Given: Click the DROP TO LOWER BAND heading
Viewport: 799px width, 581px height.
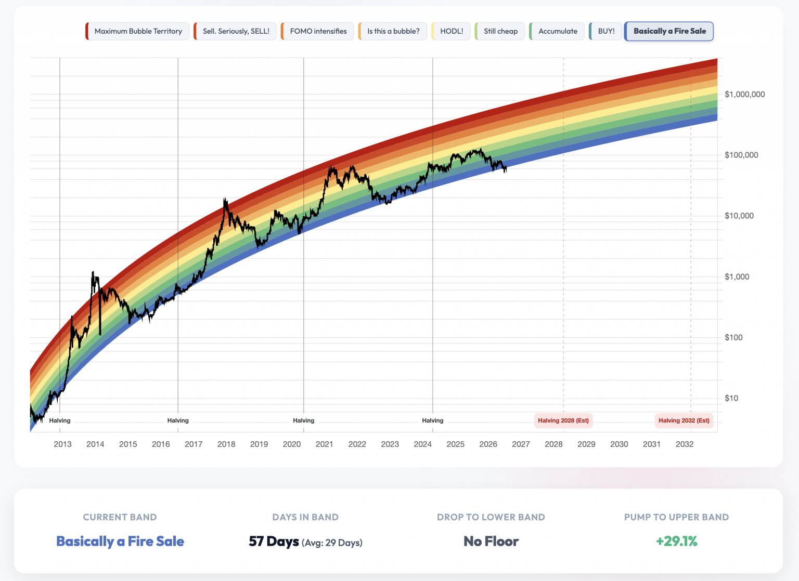Looking at the screenshot, I should tap(491, 517).
